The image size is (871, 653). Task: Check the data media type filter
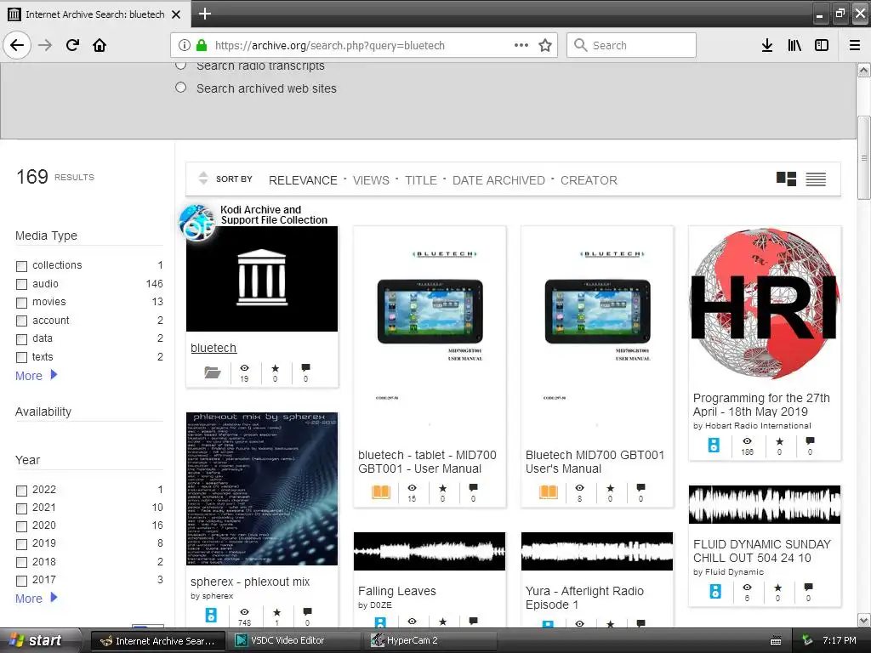[x=21, y=339]
